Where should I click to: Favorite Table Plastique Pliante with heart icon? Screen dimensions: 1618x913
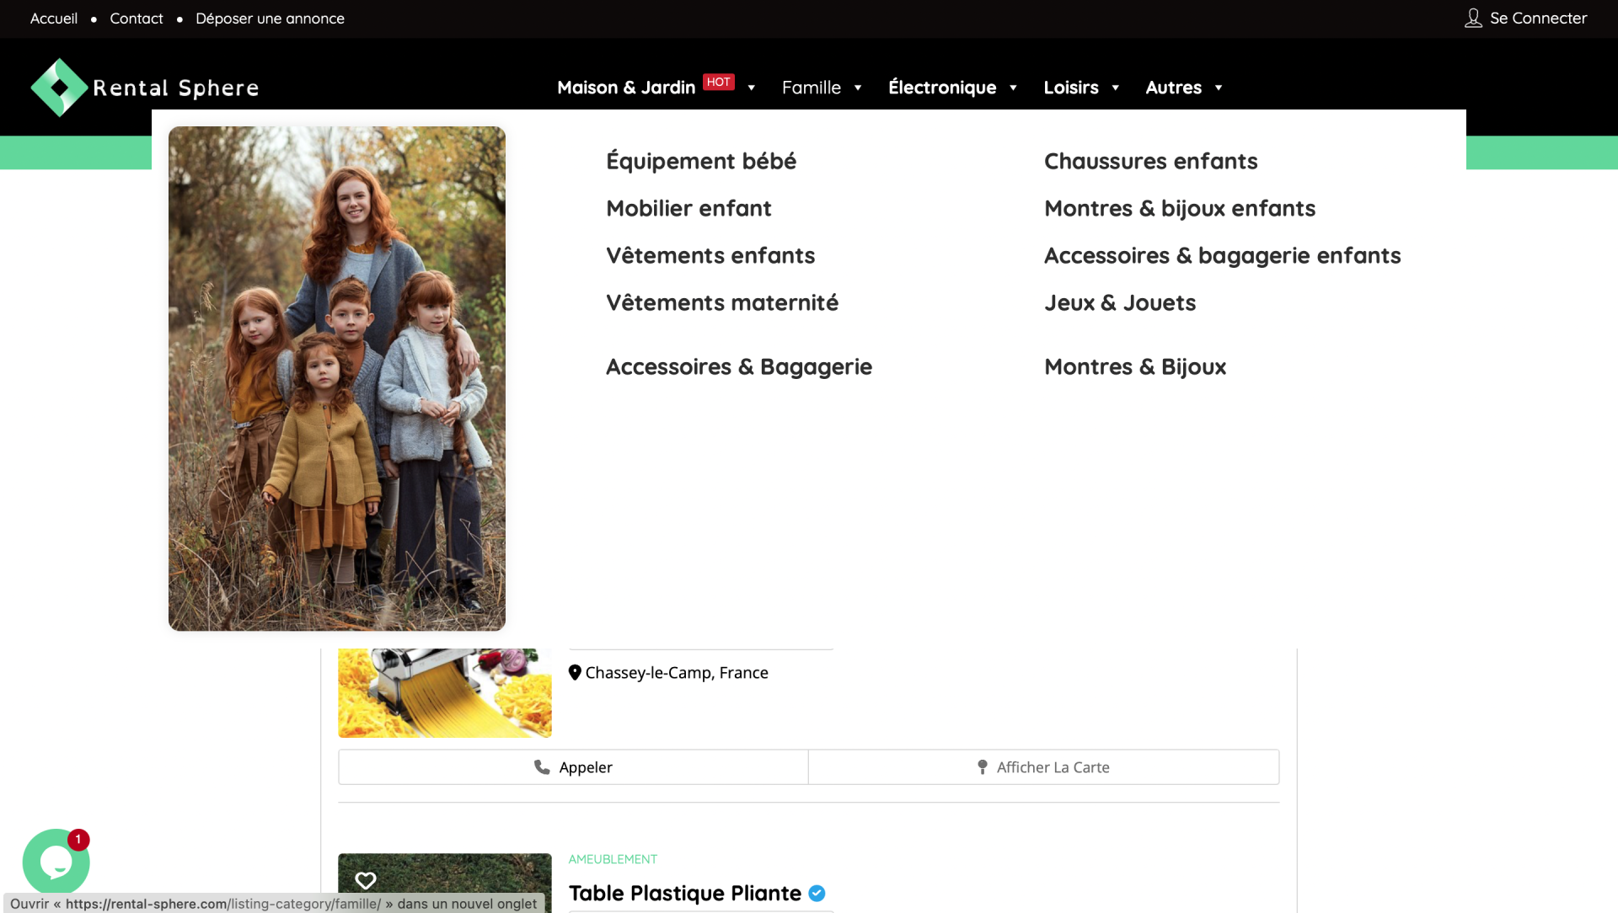(365, 880)
